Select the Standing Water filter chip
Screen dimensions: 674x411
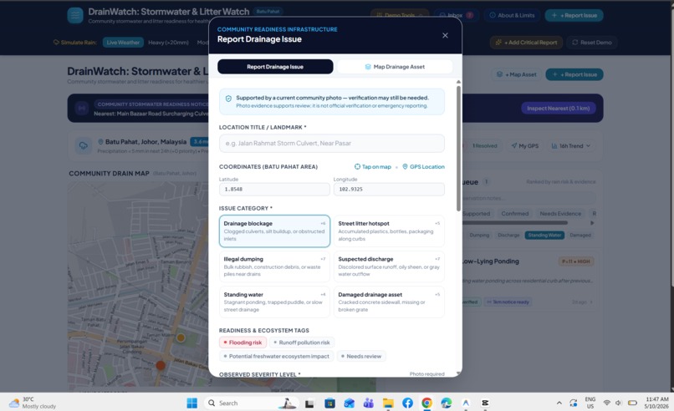(544, 235)
